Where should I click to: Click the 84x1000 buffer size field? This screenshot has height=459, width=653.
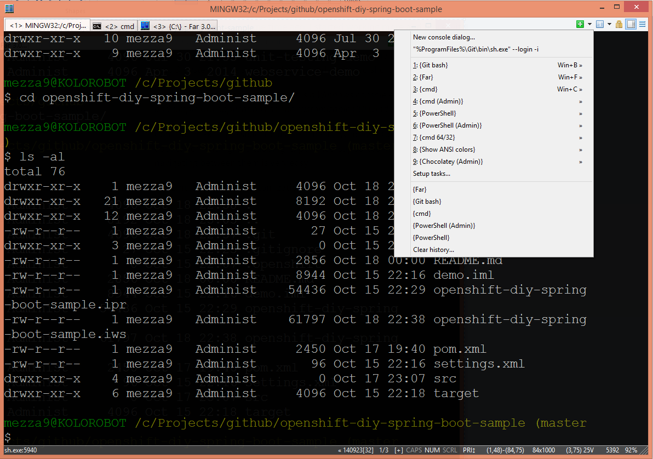coord(543,450)
